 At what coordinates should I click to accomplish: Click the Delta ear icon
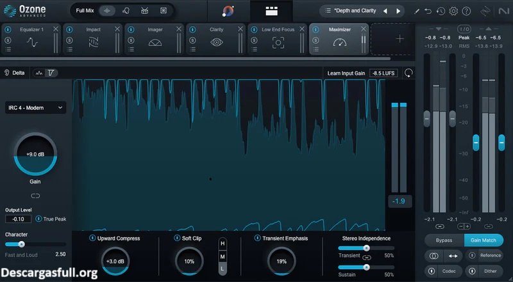coord(8,73)
